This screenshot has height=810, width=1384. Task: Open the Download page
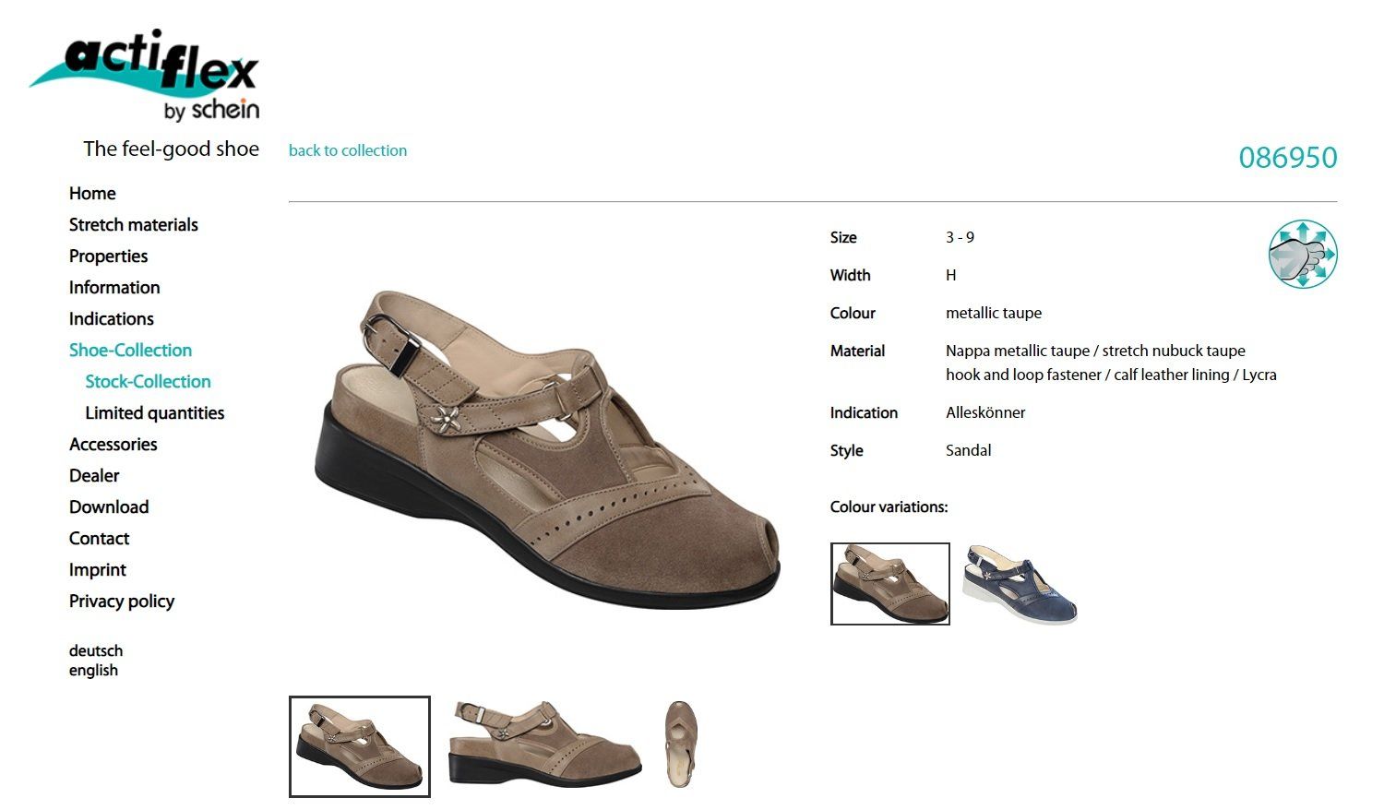(x=109, y=507)
